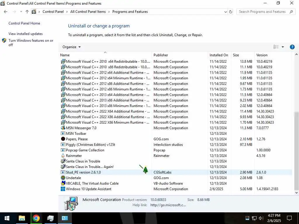Click the Rainmeter droplet icon

tap(63, 155)
